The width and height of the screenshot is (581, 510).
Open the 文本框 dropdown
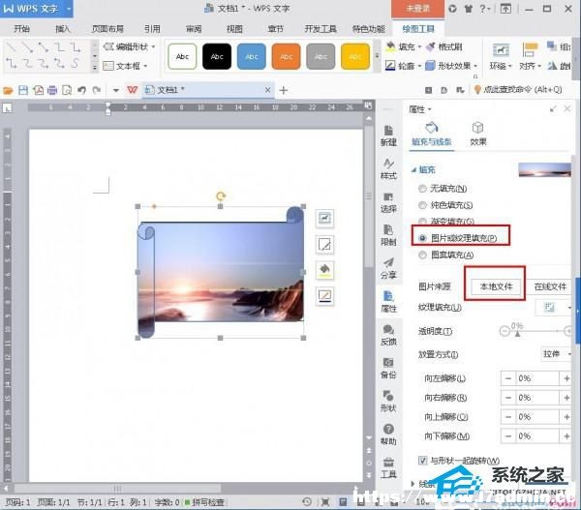pyautogui.click(x=125, y=66)
